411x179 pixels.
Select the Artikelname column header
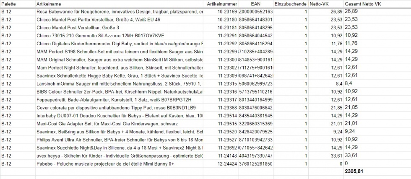pyautogui.click(x=101, y=4)
